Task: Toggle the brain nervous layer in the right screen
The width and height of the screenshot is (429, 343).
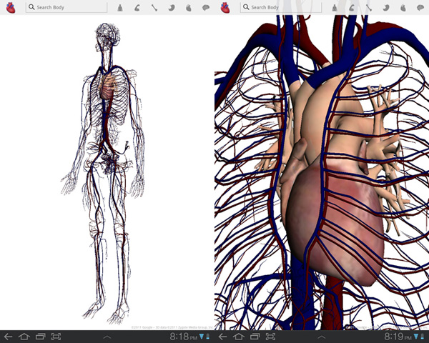Action: [x=420, y=8]
